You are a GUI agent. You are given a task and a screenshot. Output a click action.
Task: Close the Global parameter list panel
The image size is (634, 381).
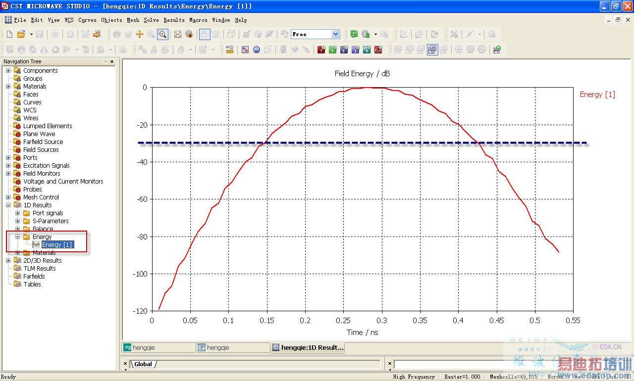(x=126, y=364)
